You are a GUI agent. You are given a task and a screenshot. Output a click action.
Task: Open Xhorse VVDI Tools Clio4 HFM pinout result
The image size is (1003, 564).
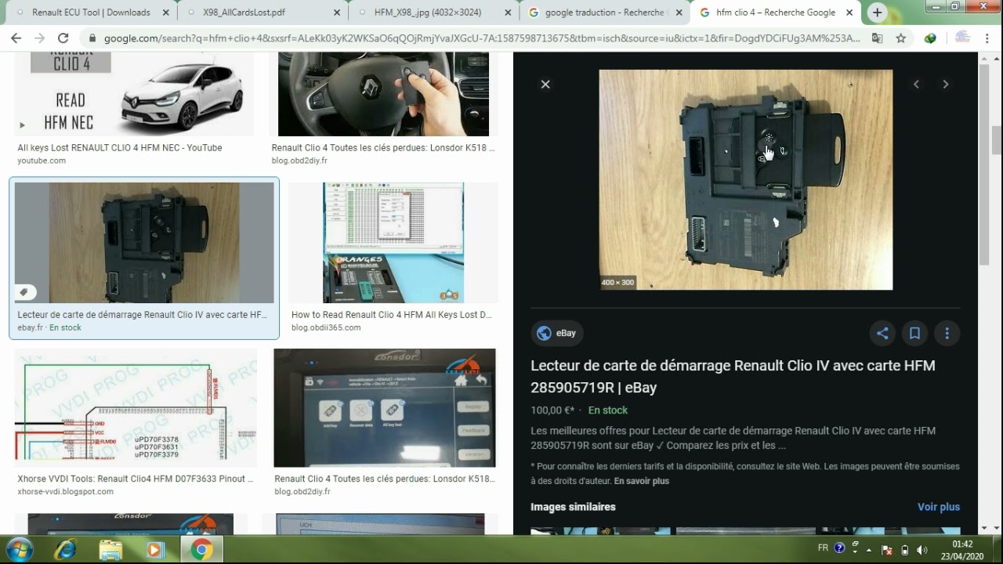point(136,479)
